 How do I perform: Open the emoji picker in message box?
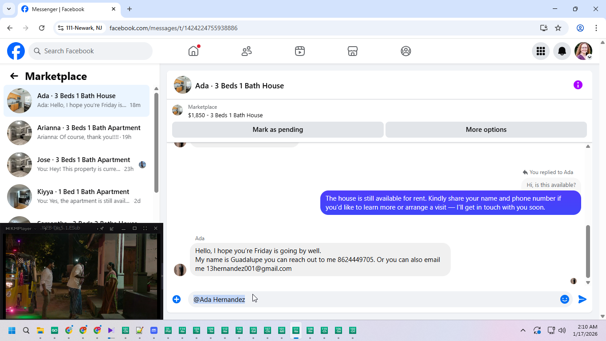565,299
